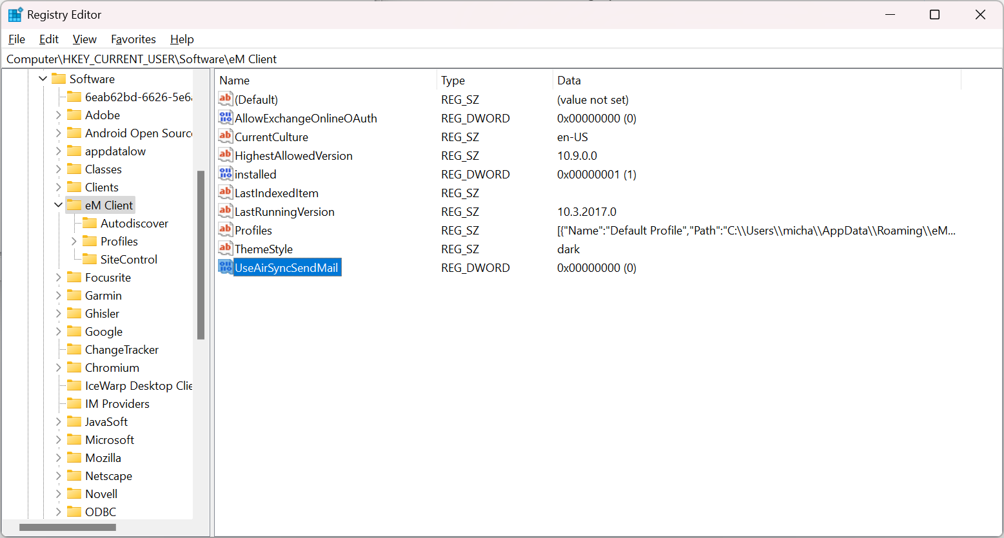
Task: Click the tree pane horizontal scrollbar thumb
Action: (68, 527)
